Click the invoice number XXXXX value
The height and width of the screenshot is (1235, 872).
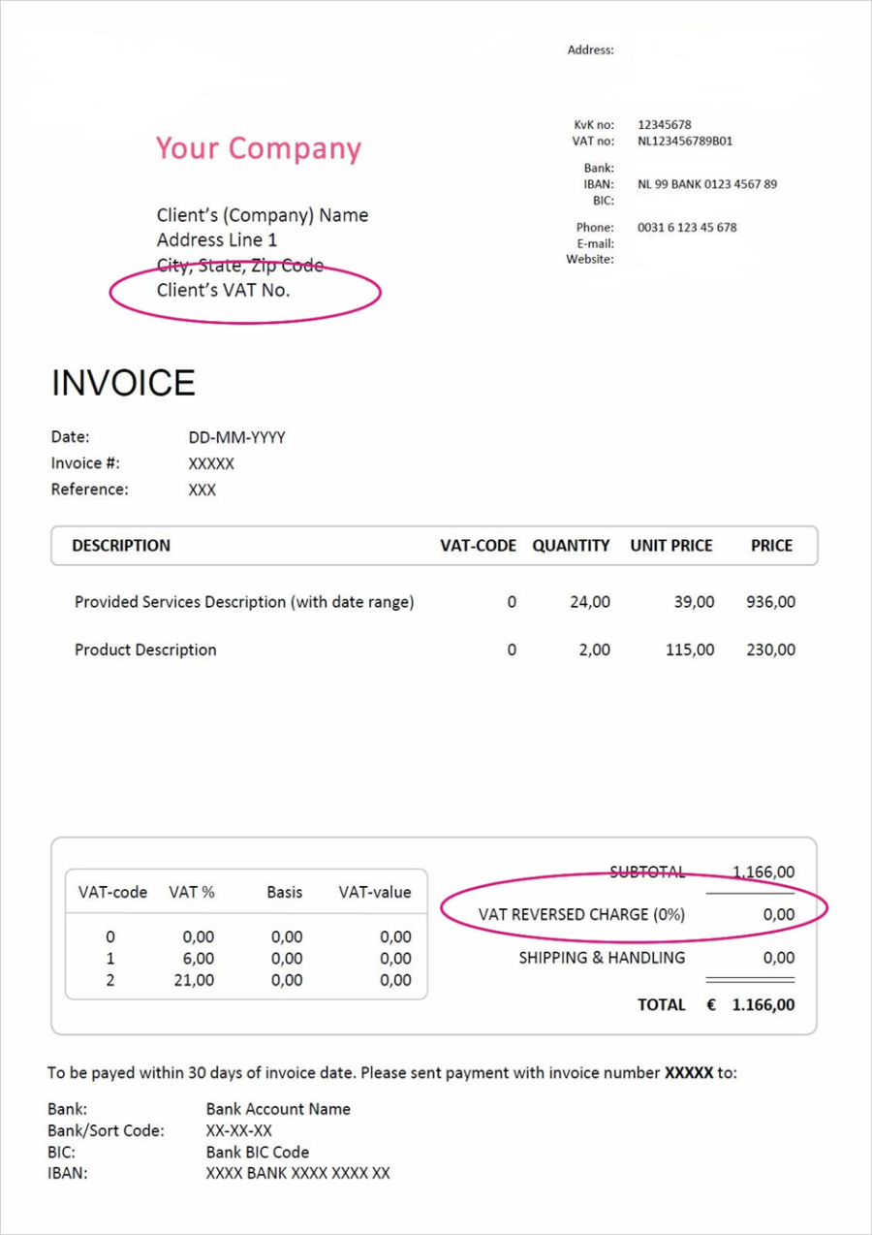tap(211, 464)
